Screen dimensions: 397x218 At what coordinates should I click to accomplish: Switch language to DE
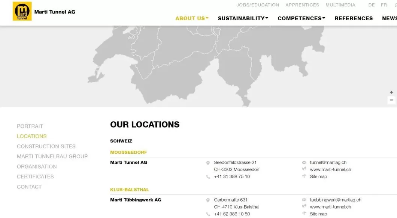(x=372, y=5)
